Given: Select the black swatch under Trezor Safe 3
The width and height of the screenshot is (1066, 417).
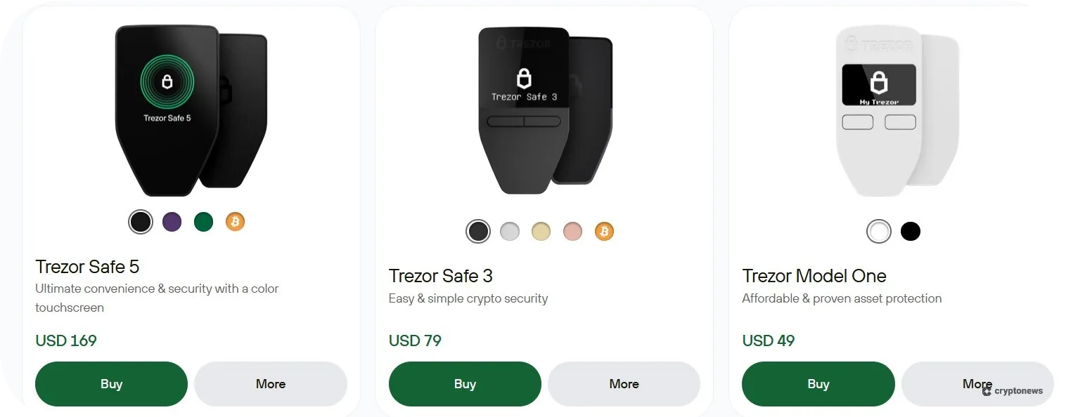Looking at the screenshot, I should pyautogui.click(x=478, y=231).
